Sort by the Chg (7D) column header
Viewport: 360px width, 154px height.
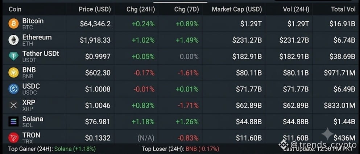pos(186,9)
